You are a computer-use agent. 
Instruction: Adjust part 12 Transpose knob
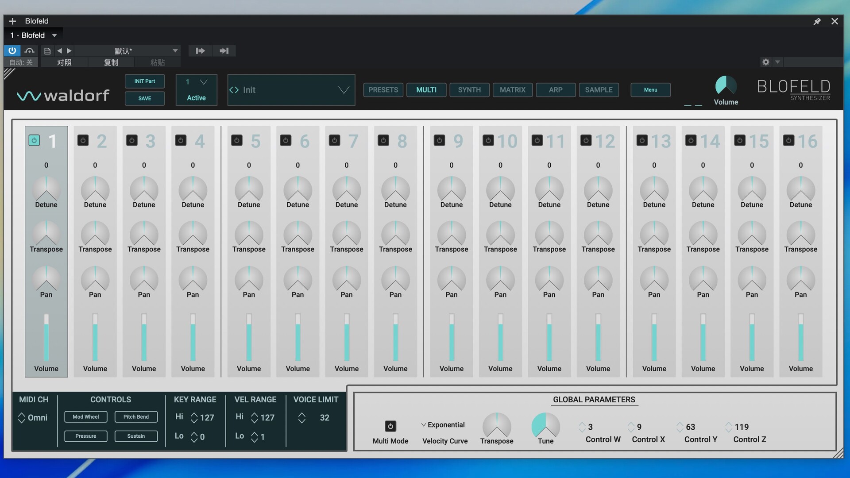[598, 234]
